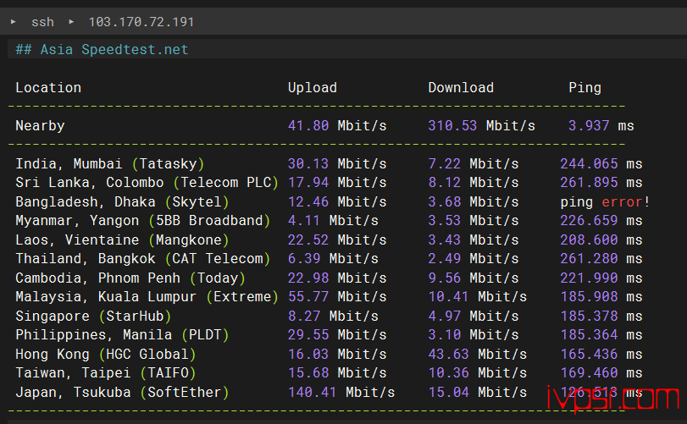687x424 pixels.
Task: Click Mumbai ping value 244.065
Action: pyautogui.click(x=589, y=164)
